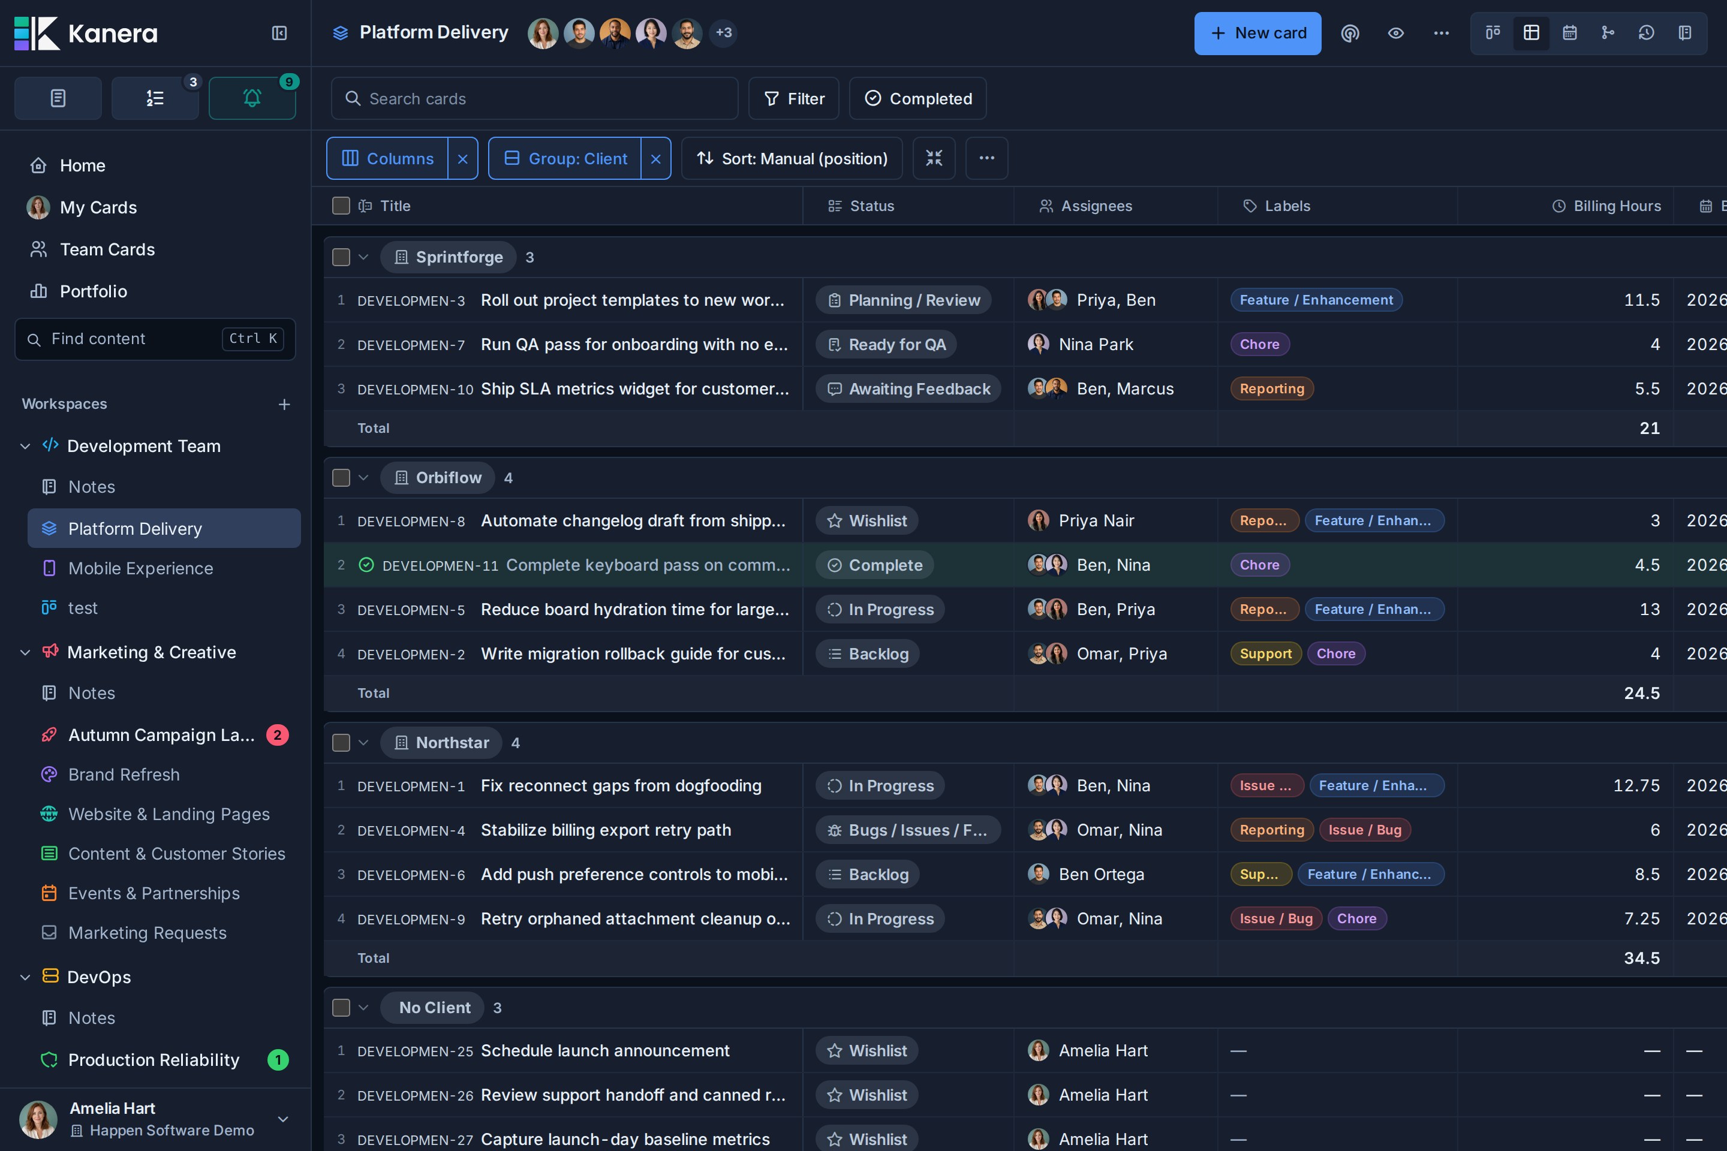Check the No Client group checkbox
The width and height of the screenshot is (1727, 1151).
(x=341, y=1008)
